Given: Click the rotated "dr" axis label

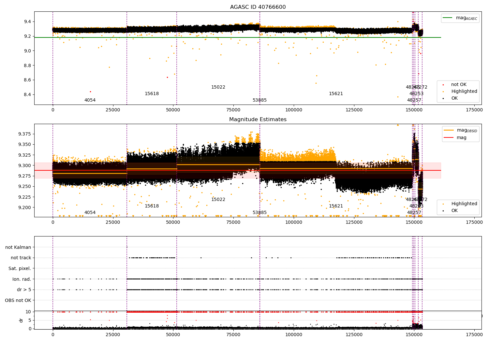Looking at the screenshot, I should click(x=21, y=320).
